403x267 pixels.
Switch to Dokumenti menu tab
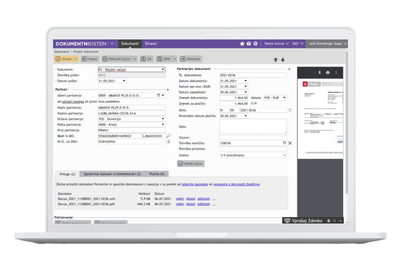tap(130, 44)
